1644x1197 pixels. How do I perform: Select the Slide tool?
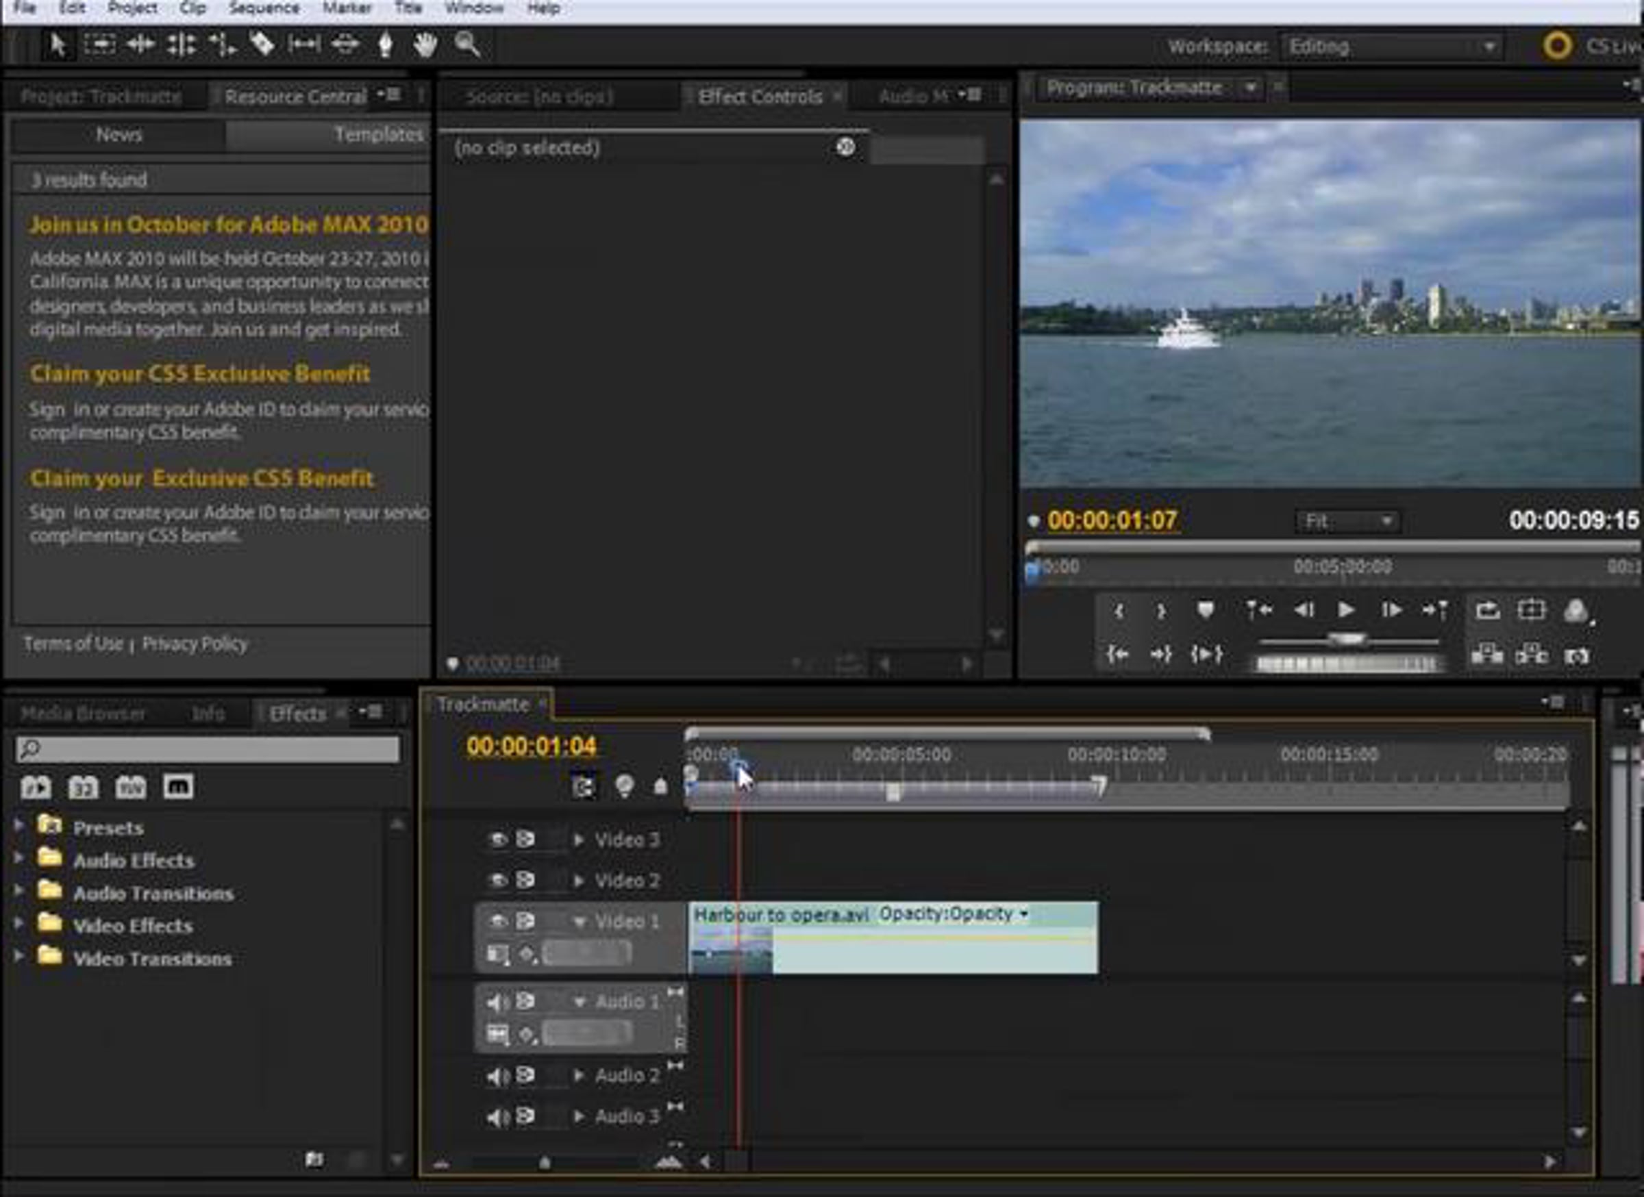pyautogui.click(x=345, y=45)
